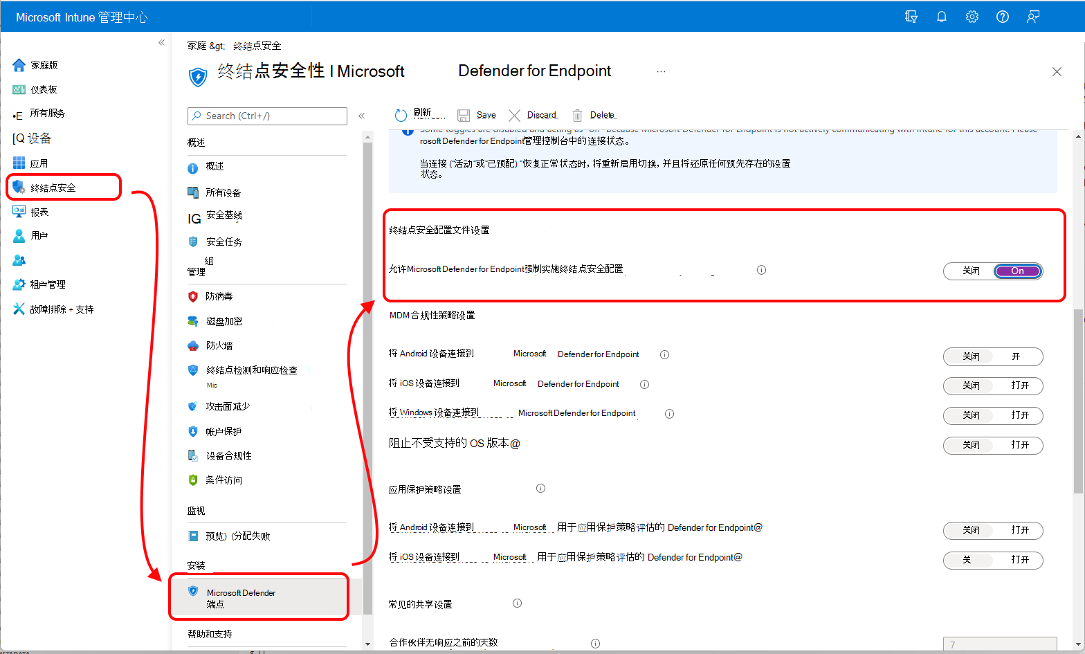Click info icon beside 合作伙伴无响应之前的天数
1085x654 pixels.
click(595, 643)
